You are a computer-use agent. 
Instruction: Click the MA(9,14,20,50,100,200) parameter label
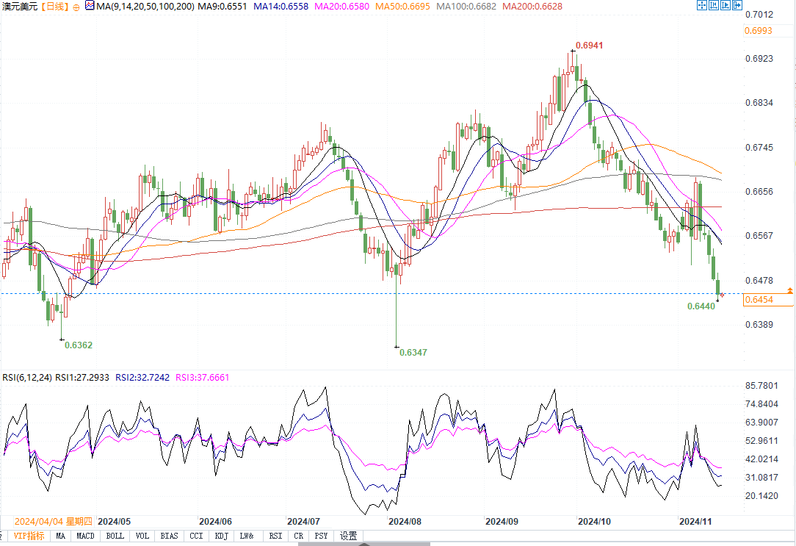(x=145, y=7)
